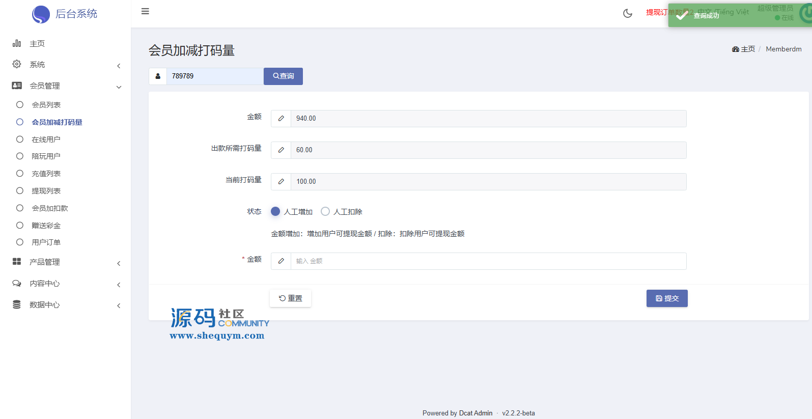
Task: Click the v2.2.2-beta footer version text
Action: 518,413
